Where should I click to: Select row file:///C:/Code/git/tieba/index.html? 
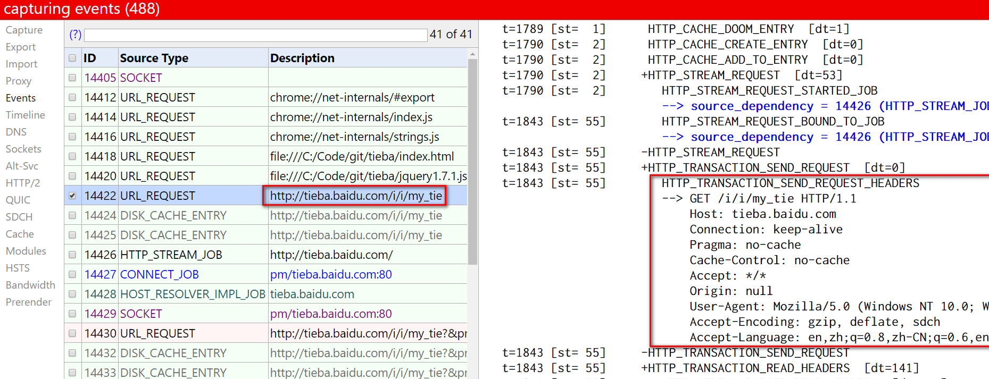(266, 156)
